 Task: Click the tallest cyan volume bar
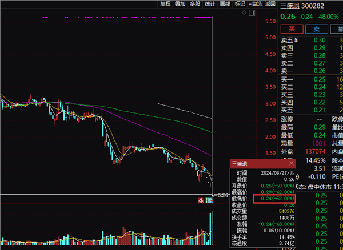click(x=210, y=229)
